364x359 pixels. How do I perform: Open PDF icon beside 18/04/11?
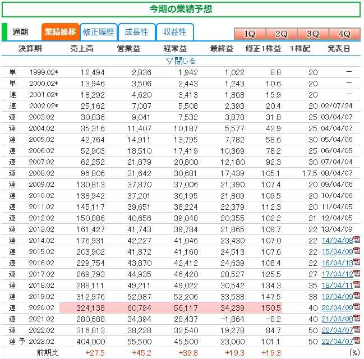[357, 285]
